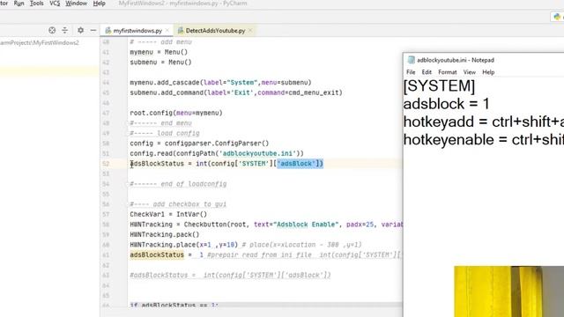564x317 pixels.
Task: Click the [SYSTEM] line in Notepad
Action: point(439,86)
